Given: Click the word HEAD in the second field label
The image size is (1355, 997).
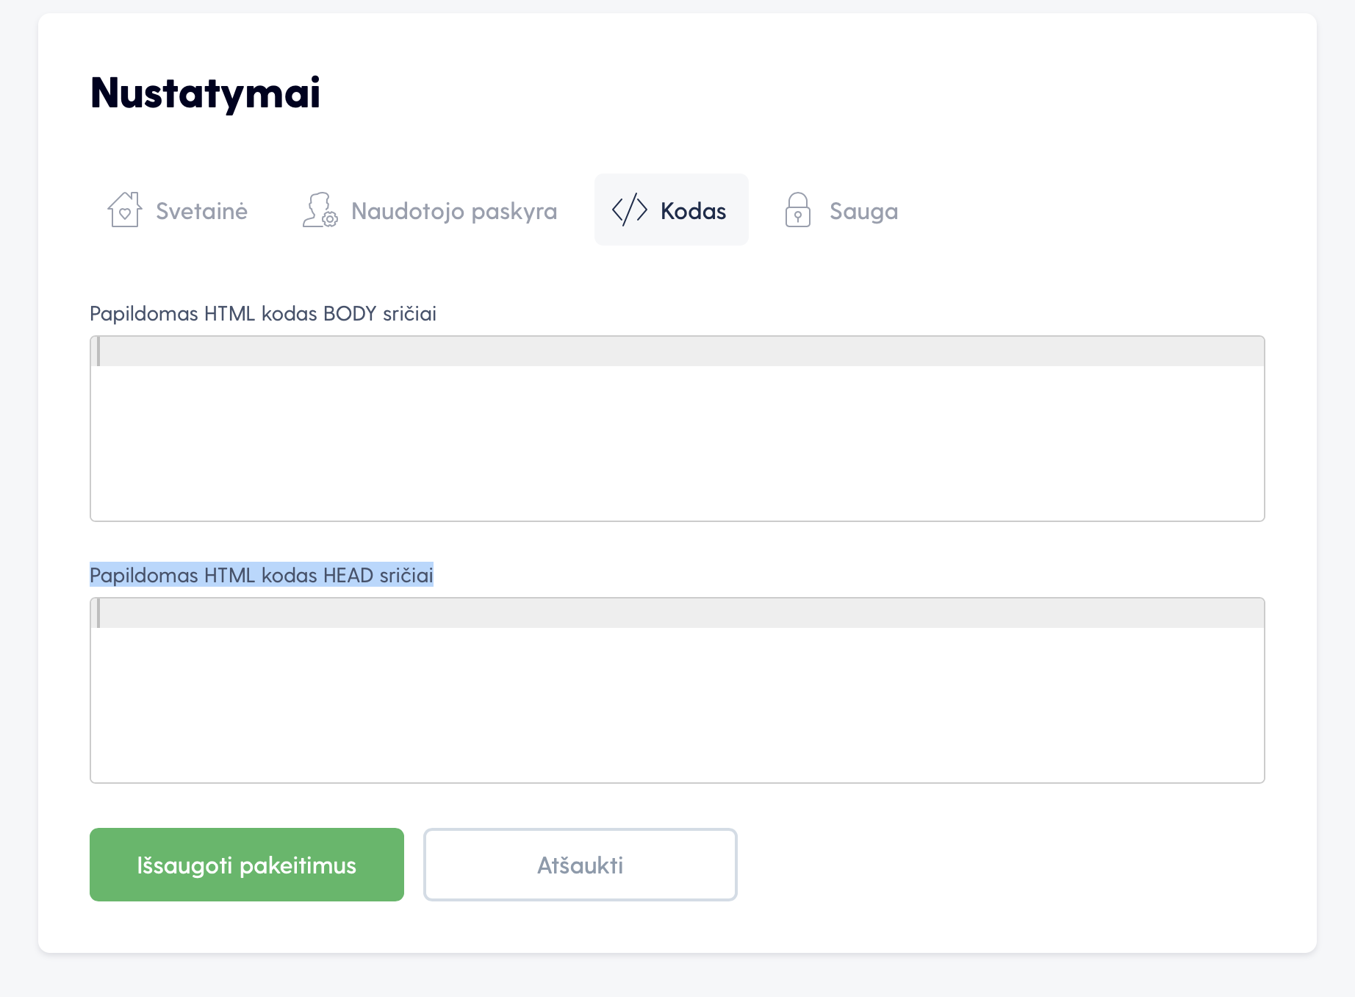Looking at the screenshot, I should pyautogui.click(x=348, y=575).
